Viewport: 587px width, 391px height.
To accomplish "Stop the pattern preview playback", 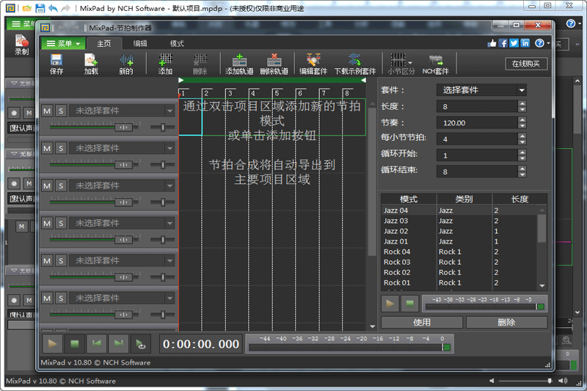I will click(409, 304).
